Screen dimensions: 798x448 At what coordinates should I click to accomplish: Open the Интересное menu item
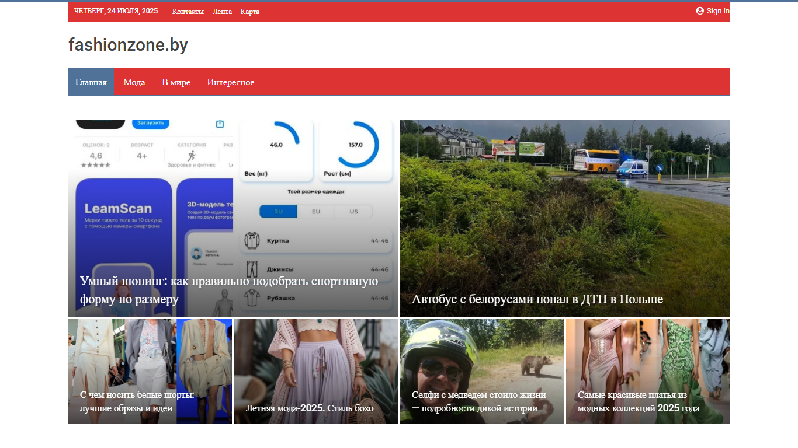pyautogui.click(x=231, y=82)
